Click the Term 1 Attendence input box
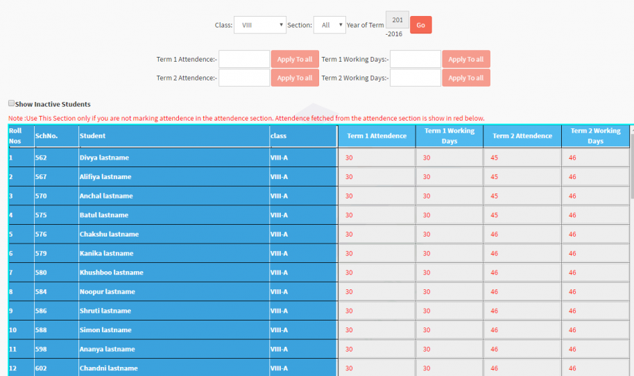Screen dimensions: 634x376 [244, 59]
